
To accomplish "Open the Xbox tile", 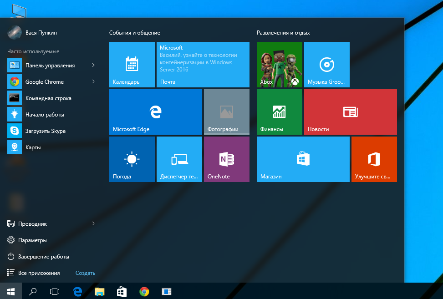I will (x=280, y=65).
